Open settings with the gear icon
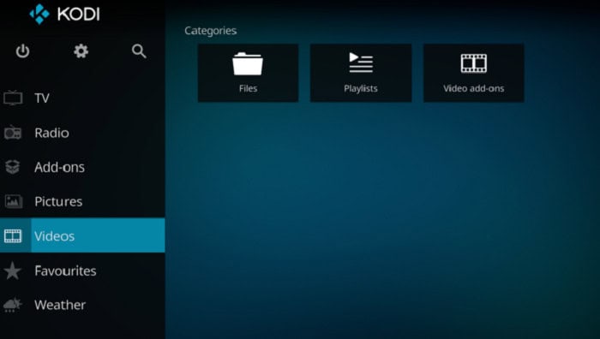The height and width of the screenshot is (339, 600). coord(81,51)
